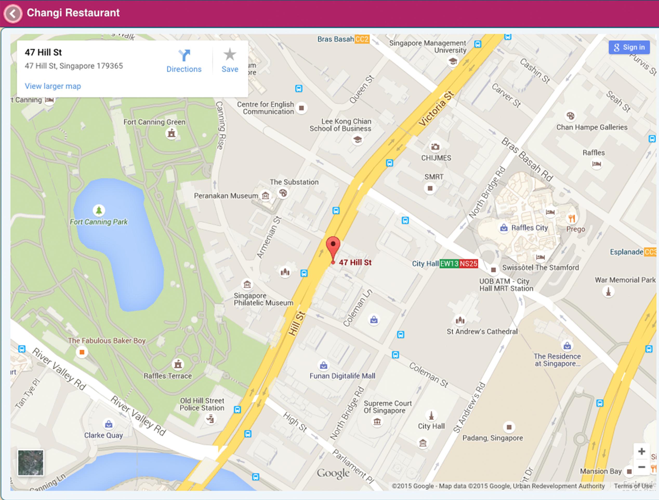
Task: Click Lee Kong Chian School graduation icon
Action: point(357,139)
